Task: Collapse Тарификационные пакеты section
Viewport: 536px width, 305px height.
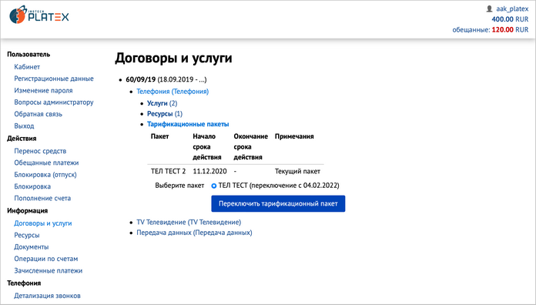Action: 188,124
